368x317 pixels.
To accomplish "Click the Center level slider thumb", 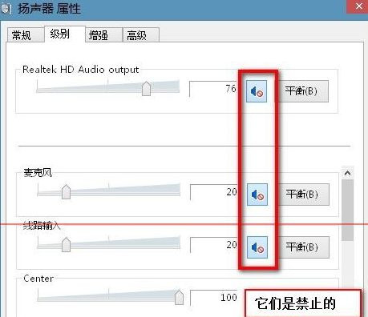I will pyautogui.click(x=179, y=297).
